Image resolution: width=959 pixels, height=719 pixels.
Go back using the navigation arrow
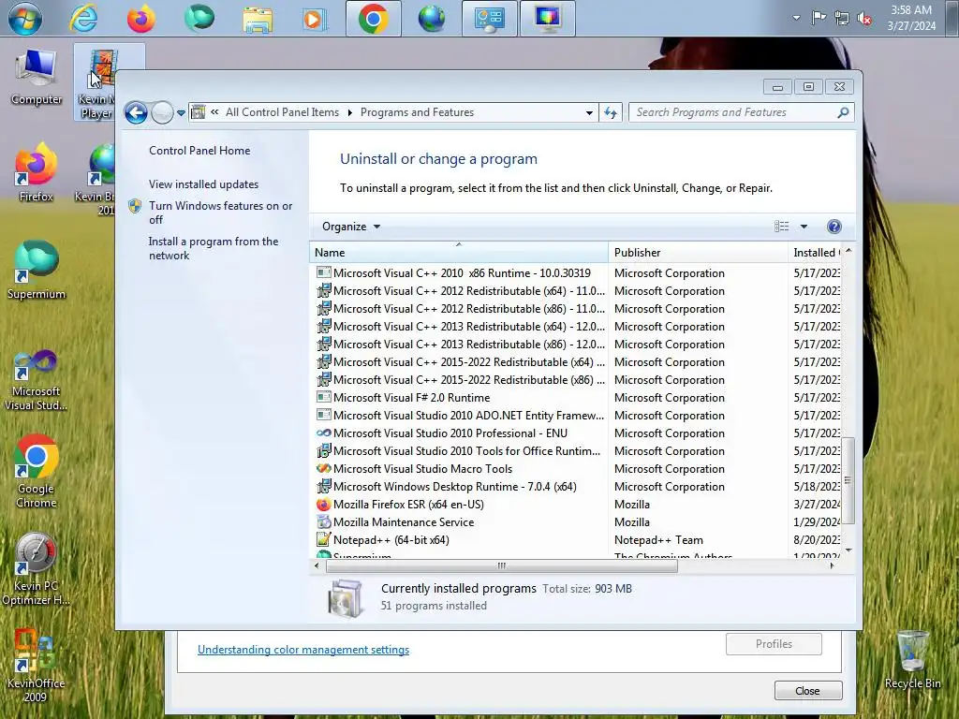pos(136,112)
